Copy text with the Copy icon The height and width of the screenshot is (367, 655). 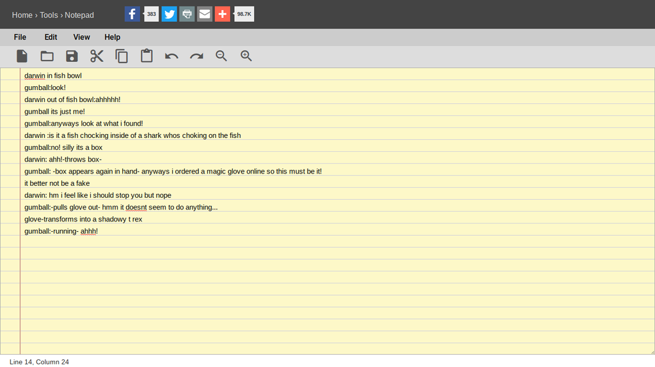122,56
